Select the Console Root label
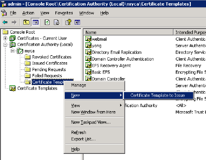Viewport: 206px width, 160px height. pos(23,32)
